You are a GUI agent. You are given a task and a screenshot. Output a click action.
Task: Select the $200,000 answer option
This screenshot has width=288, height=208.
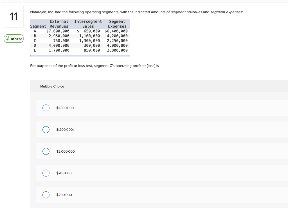point(46,195)
